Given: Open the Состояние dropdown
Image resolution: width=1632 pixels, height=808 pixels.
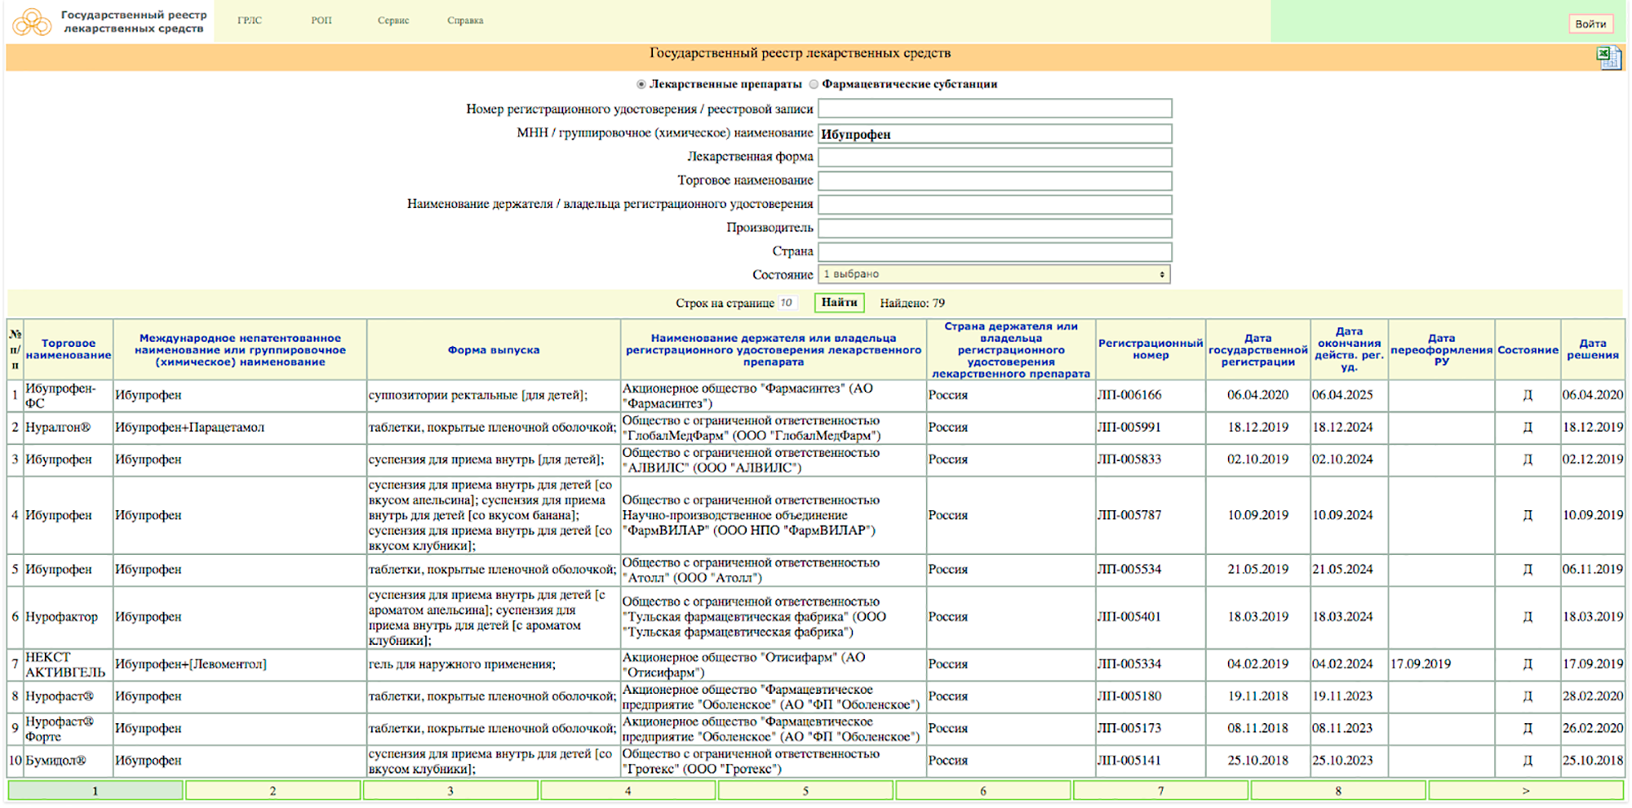Looking at the screenshot, I should (995, 274).
